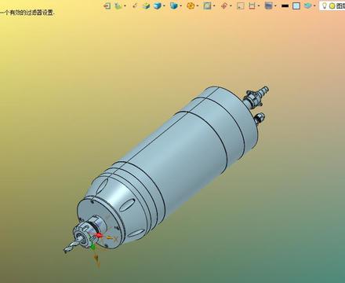This screenshot has height=283, width=345.
Task: Click the red rotate arrows icon
Action: pos(224,6)
